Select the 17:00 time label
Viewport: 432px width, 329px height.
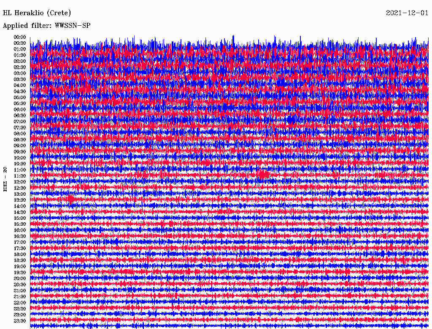pyautogui.click(x=19, y=242)
